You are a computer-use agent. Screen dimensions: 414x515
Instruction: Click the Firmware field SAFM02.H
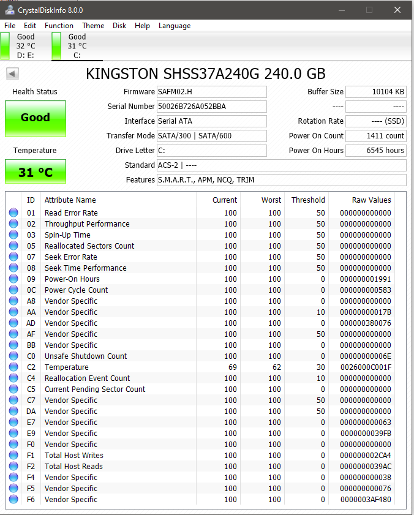[x=212, y=92]
